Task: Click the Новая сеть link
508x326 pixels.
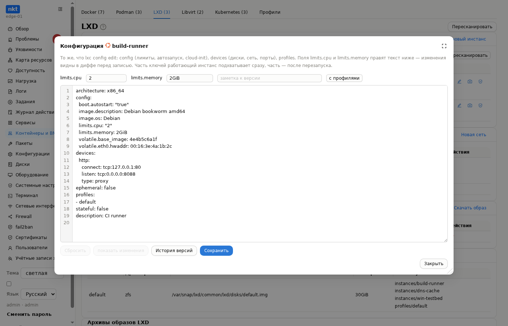Action: click(474, 135)
